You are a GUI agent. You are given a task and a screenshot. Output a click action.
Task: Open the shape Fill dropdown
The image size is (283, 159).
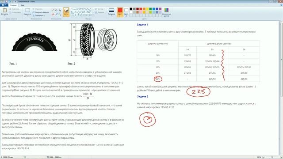[100, 12]
